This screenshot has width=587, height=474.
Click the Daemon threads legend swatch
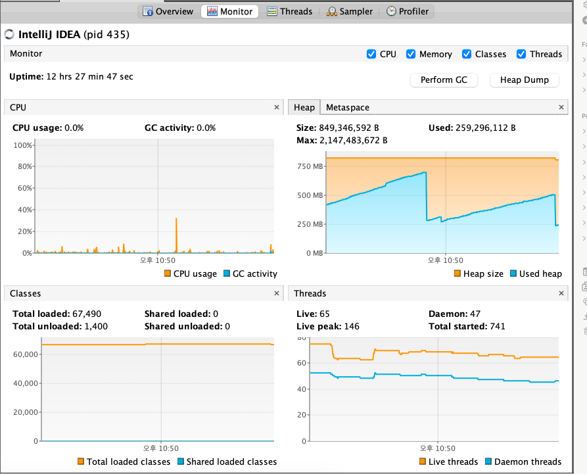(488, 462)
